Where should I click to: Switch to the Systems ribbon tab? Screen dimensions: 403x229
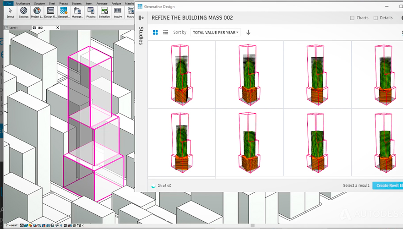pos(76,3)
